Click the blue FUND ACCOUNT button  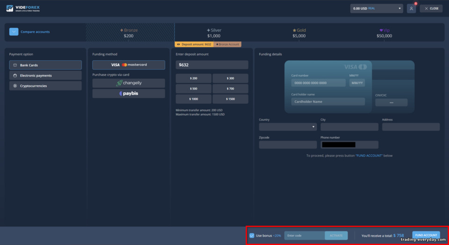(426, 235)
